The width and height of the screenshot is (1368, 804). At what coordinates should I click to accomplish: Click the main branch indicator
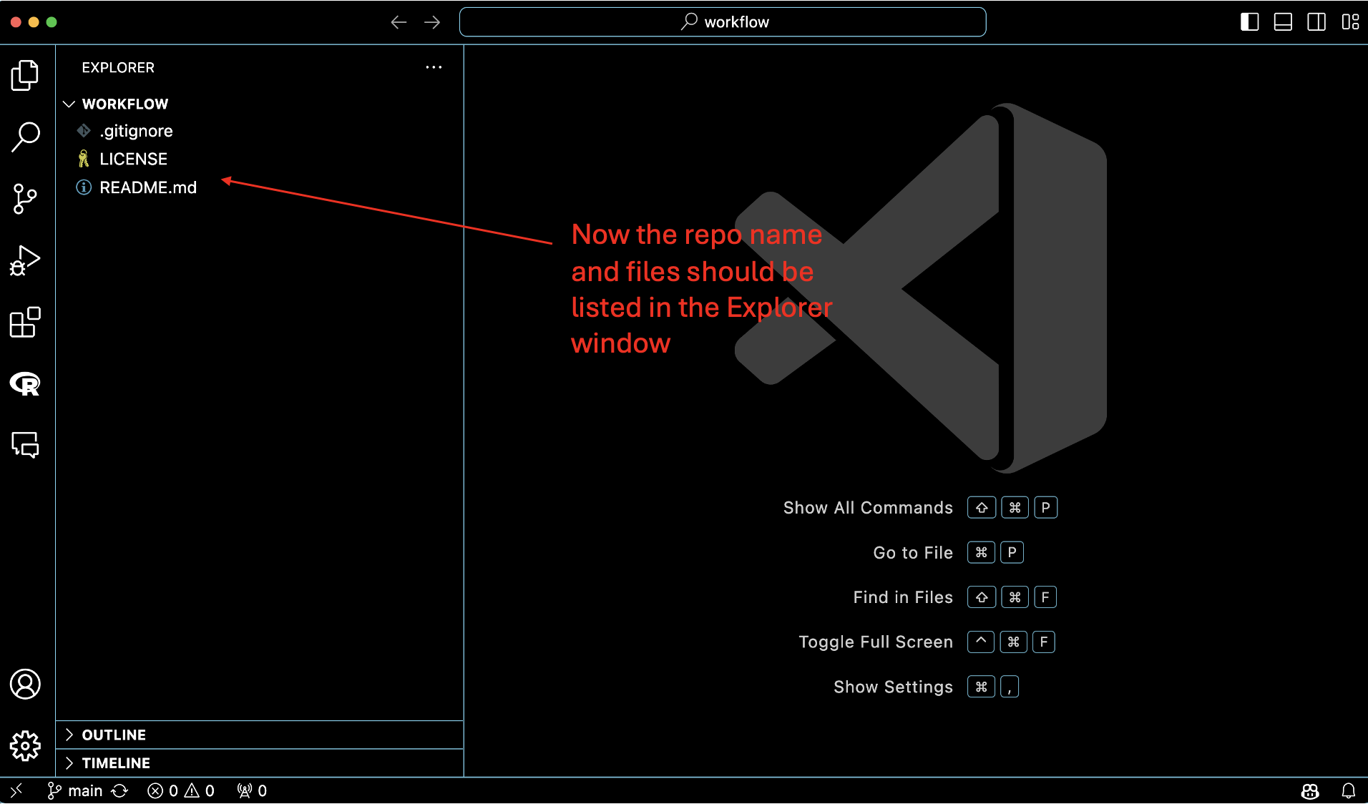[75, 790]
